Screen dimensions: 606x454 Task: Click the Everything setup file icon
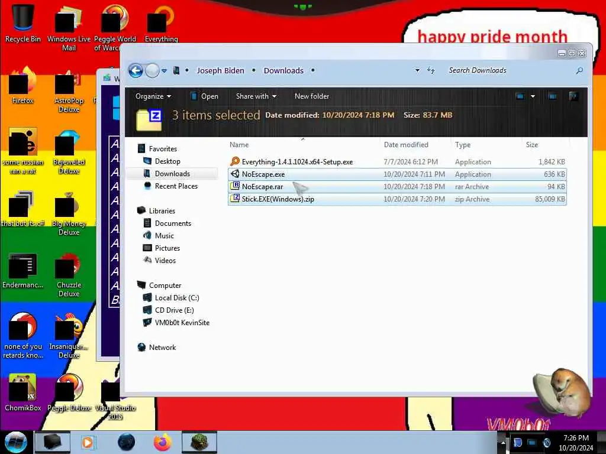coord(234,161)
